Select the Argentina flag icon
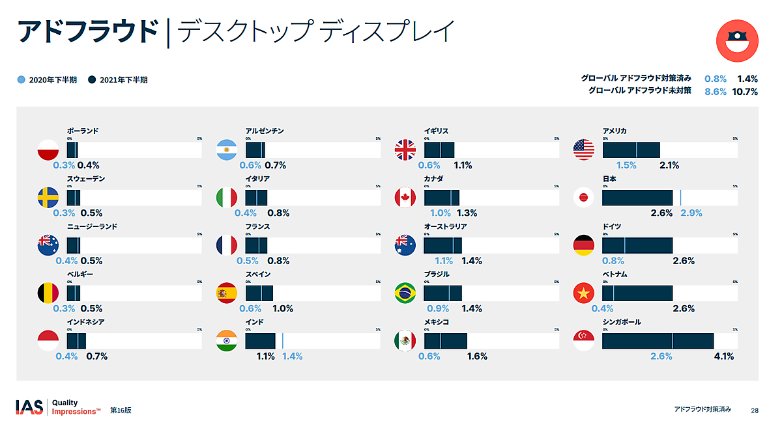The width and height of the screenshot is (782, 428). [227, 150]
